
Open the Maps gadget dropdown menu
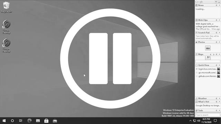[220, 54]
